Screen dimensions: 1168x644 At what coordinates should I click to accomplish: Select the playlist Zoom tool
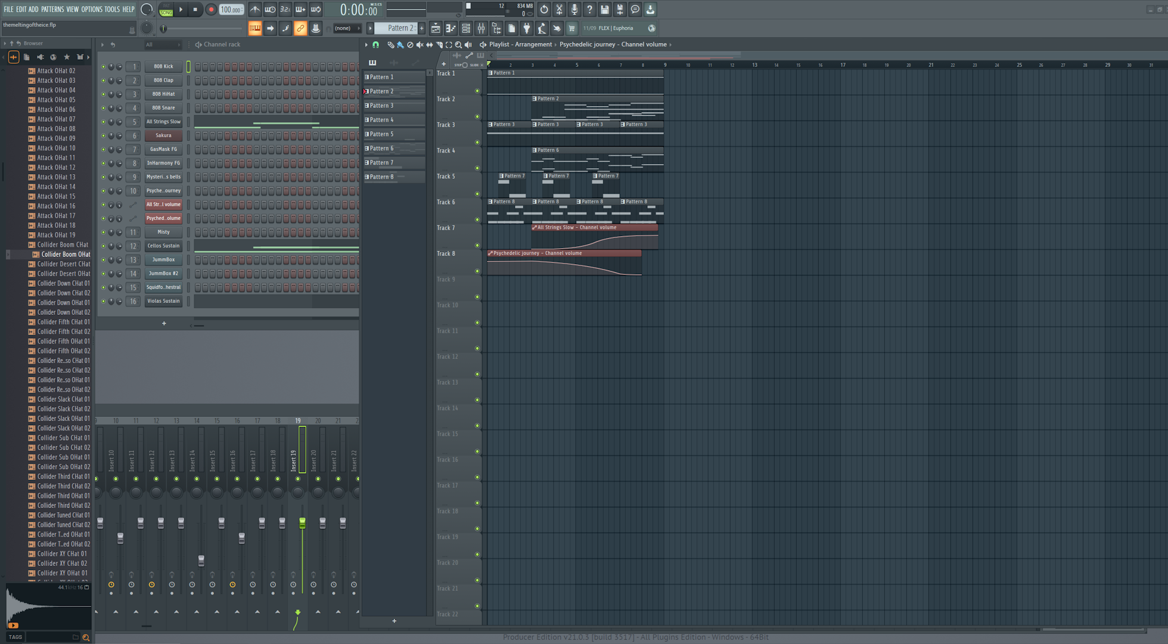click(458, 45)
